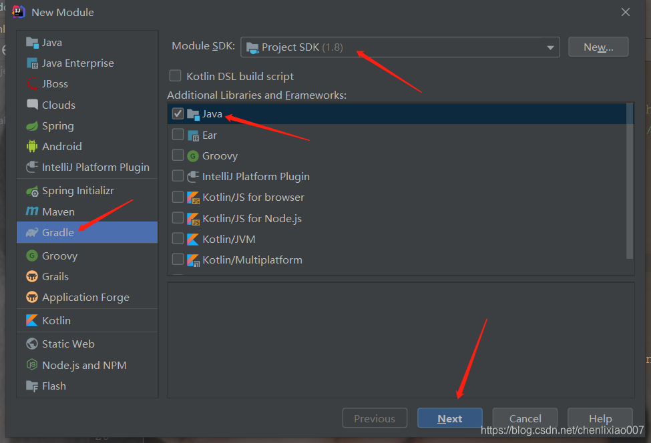Enable the Kotlin/JS for browser checkbox
This screenshot has width=651, height=443.
tap(178, 197)
